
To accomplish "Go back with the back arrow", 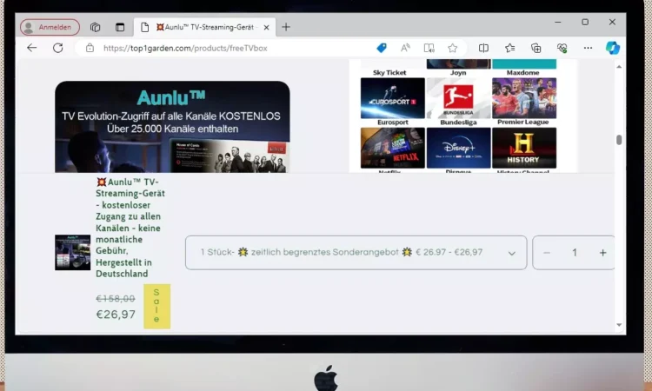I will [x=31, y=48].
